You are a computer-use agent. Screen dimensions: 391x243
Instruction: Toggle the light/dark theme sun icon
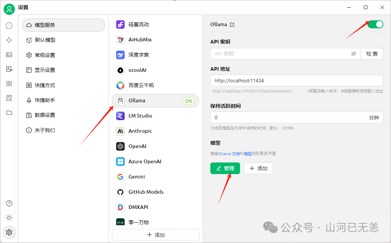coord(9,218)
